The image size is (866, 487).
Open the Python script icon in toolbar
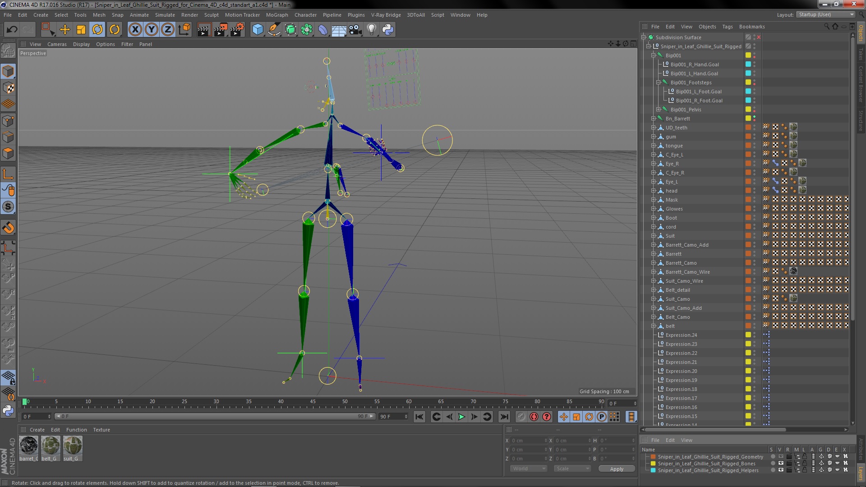click(x=388, y=30)
